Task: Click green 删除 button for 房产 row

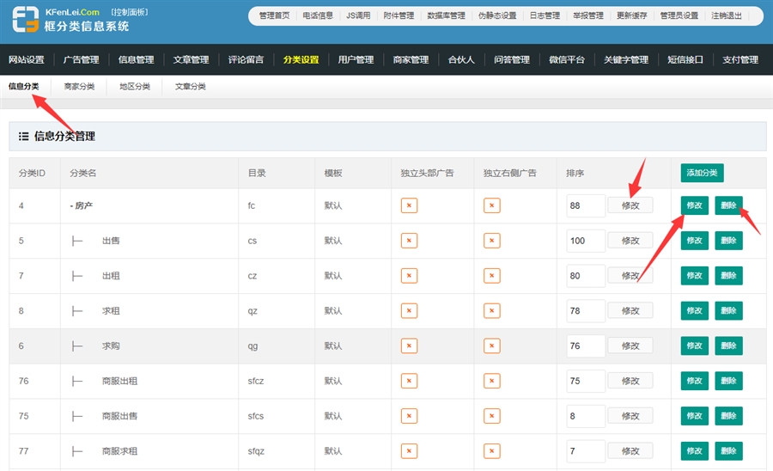Action: coord(728,205)
